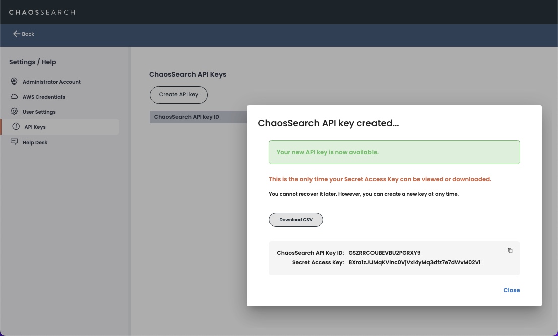Click the User Settings gear icon
Viewport: 558px width, 336px height.
(x=14, y=112)
